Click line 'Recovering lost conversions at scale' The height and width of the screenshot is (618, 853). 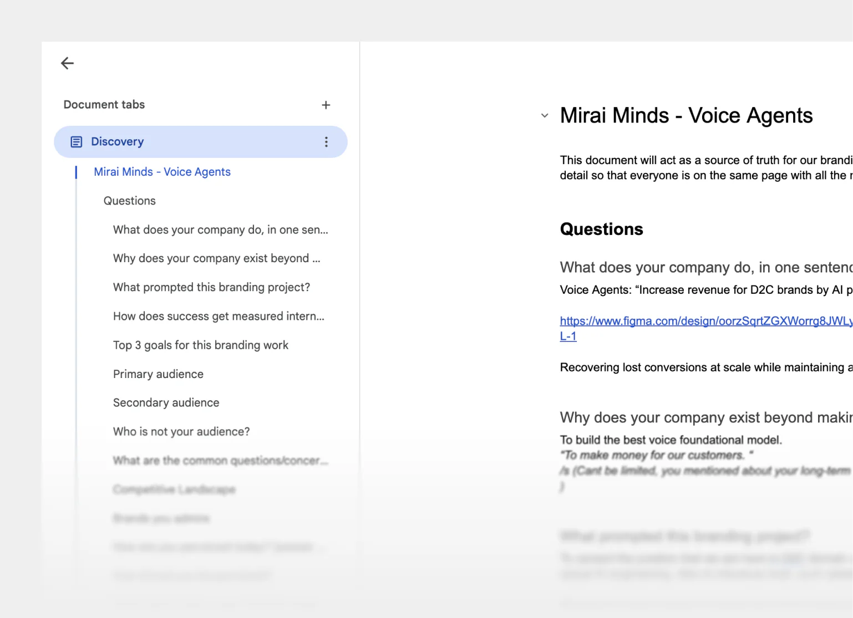[x=706, y=367]
